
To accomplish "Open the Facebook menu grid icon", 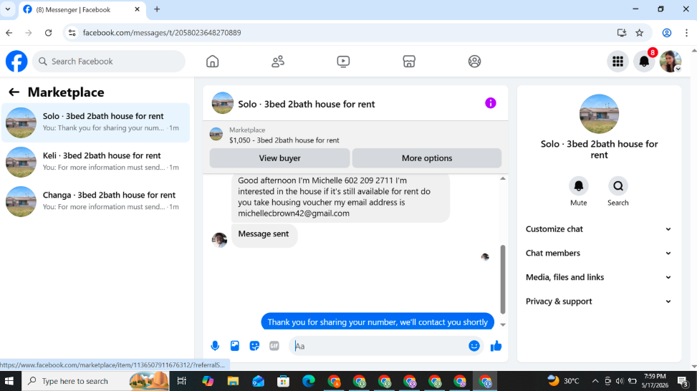I will click(617, 62).
